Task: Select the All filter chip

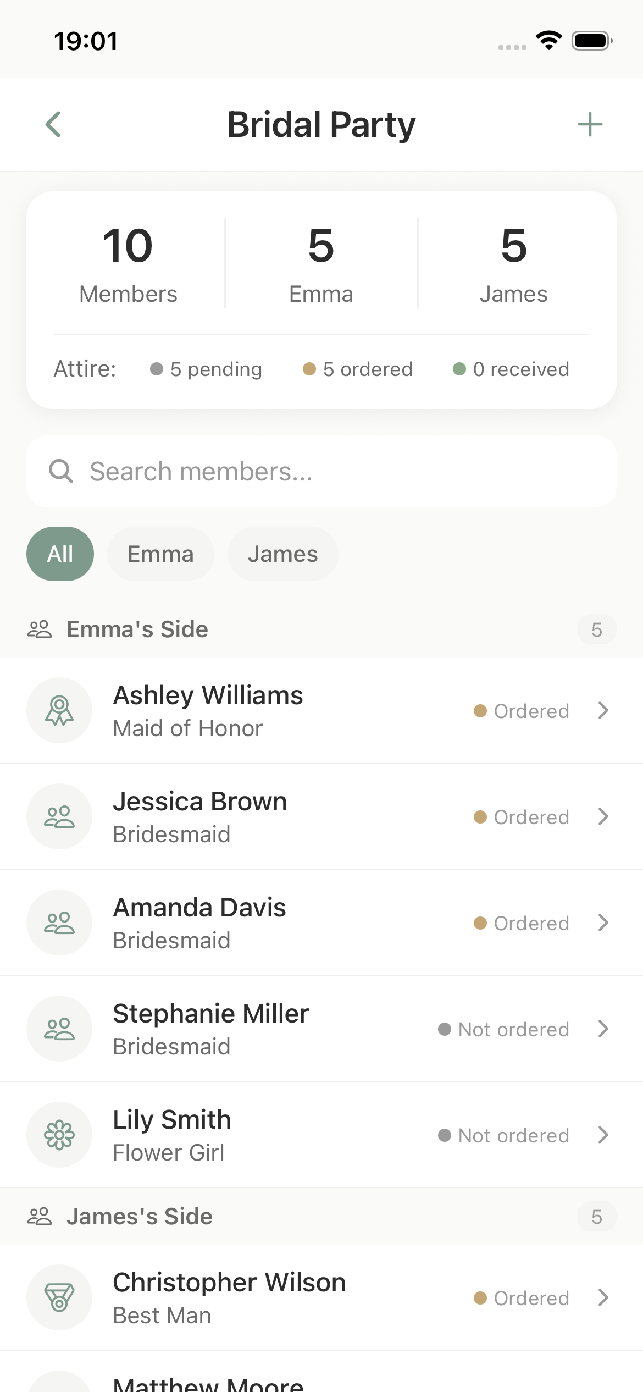Action: click(60, 554)
